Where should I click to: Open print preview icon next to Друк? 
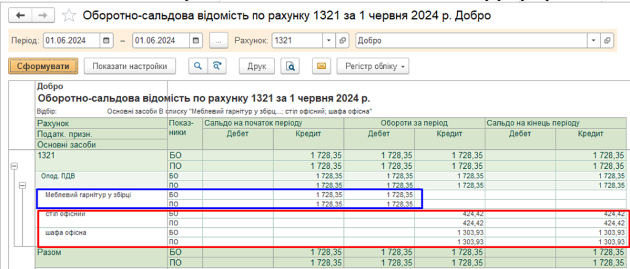[x=290, y=65]
